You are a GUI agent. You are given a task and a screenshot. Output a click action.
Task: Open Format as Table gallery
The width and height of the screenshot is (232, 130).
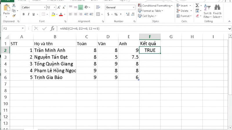(x=150, y=11)
